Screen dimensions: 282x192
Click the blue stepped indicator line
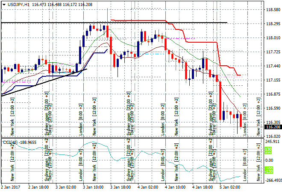(x=98, y=52)
